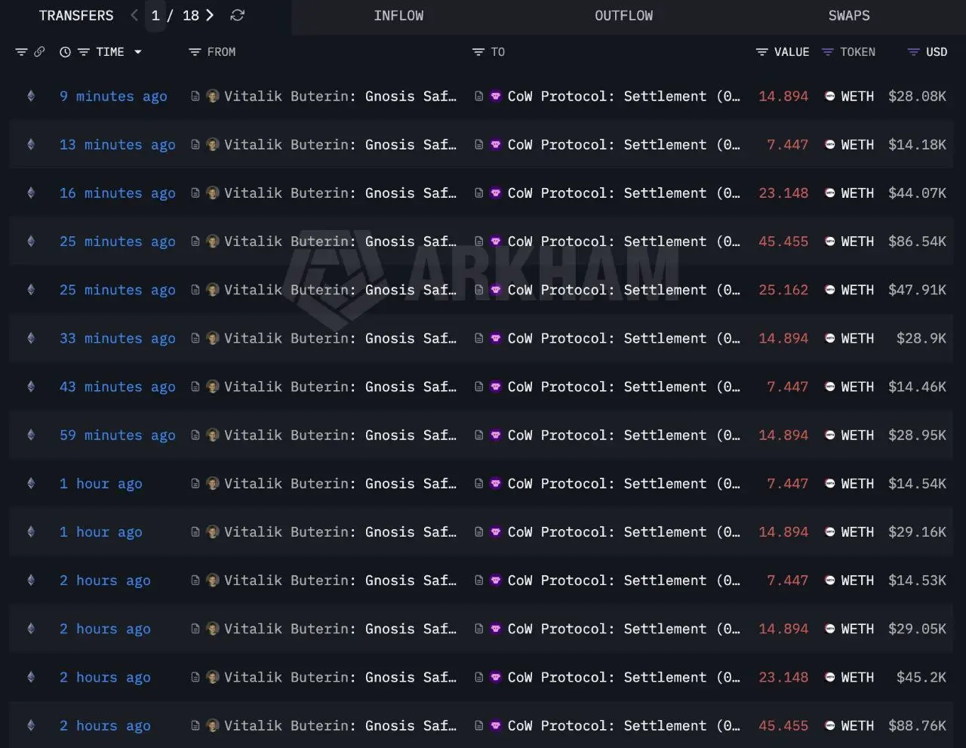The image size is (966, 748).
Task: Click contract icon before Vitalik in 33 minutes row
Action: pos(195,338)
